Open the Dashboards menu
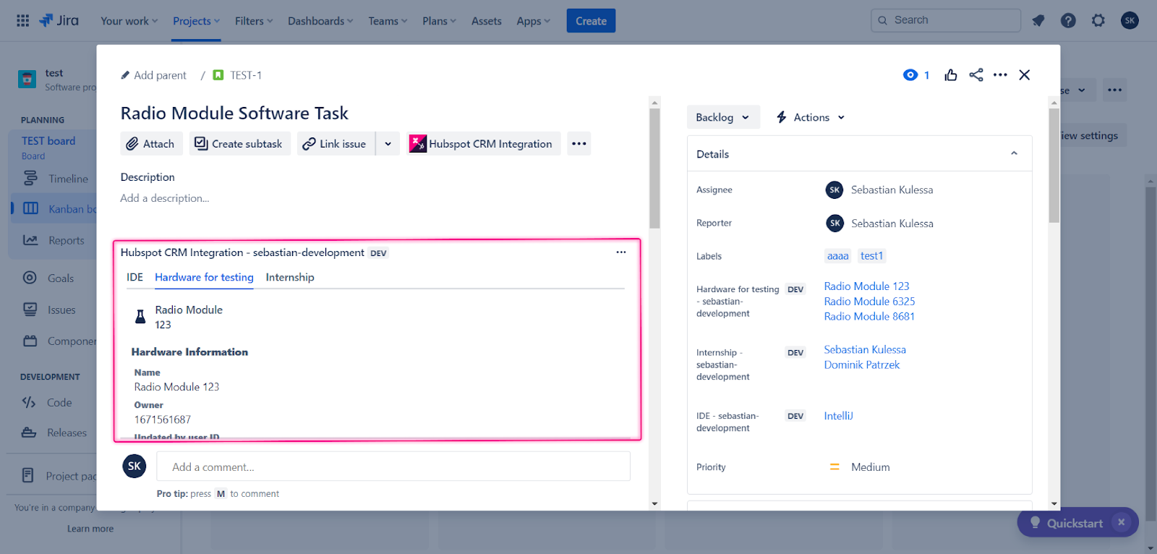The width and height of the screenshot is (1157, 554). click(x=320, y=21)
